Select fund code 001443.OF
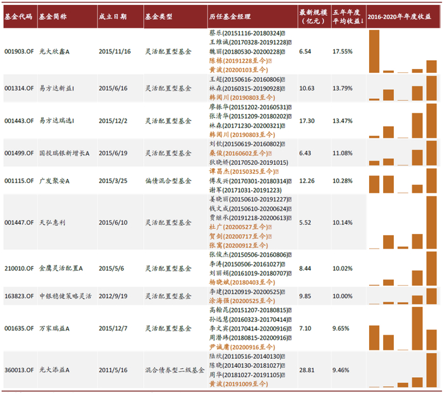The height and width of the screenshot is (393, 444). [x=19, y=121]
